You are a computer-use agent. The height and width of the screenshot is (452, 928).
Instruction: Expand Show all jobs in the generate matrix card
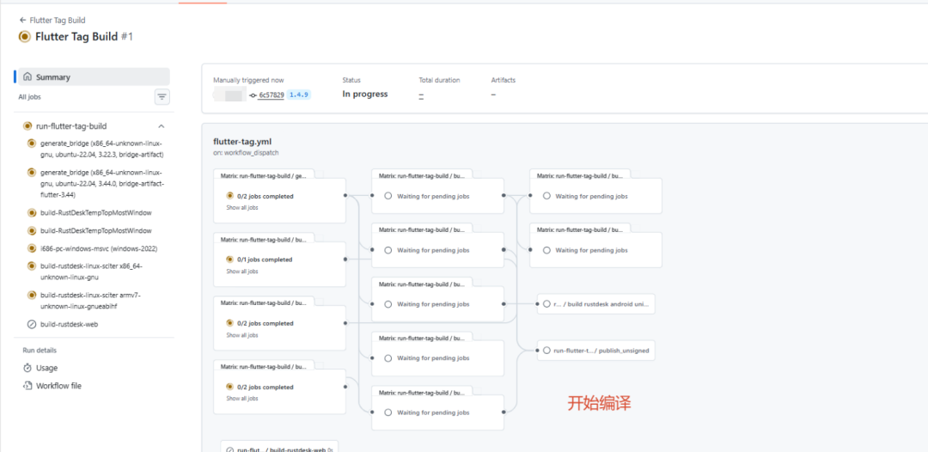point(242,208)
